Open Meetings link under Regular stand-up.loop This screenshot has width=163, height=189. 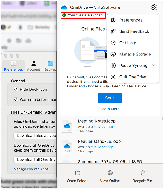point(106,147)
